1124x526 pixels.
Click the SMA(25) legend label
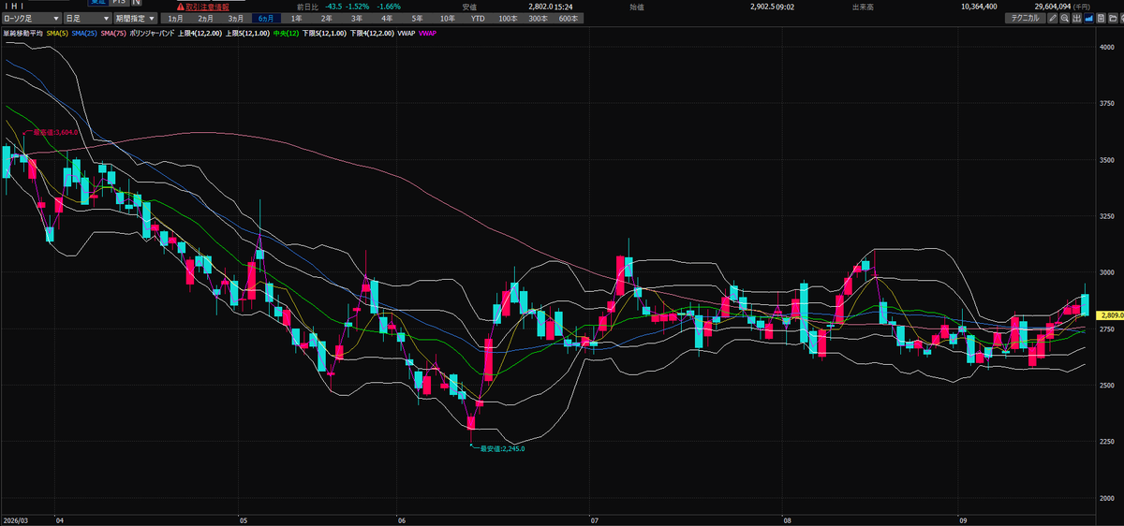click(84, 33)
